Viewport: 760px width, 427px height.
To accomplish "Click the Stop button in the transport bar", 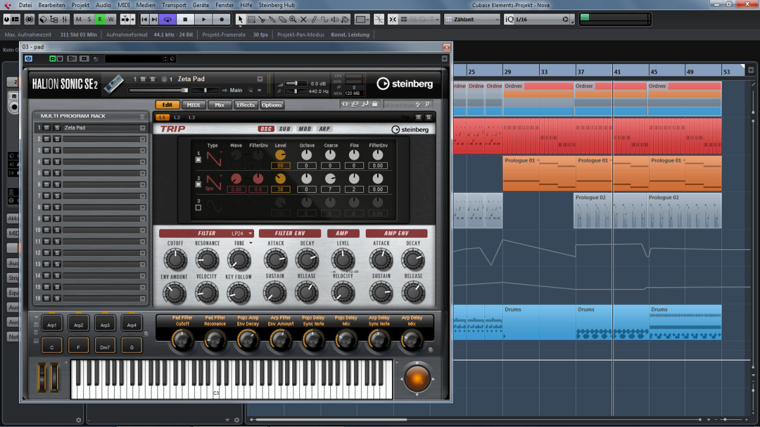I will [185, 20].
